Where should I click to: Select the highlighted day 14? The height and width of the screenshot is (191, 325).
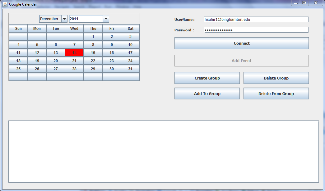point(74,53)
